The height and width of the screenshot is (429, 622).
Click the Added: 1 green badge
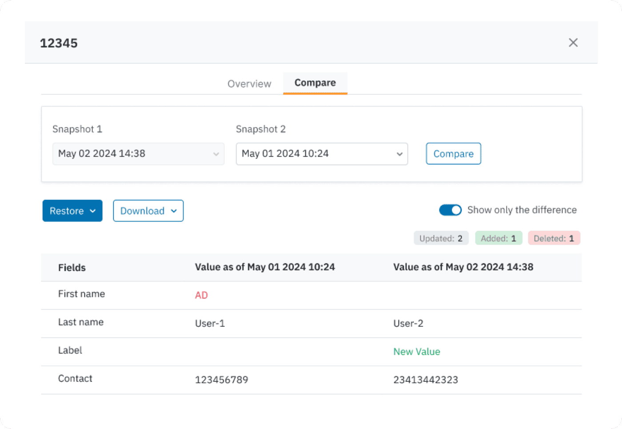coord(498,238)
